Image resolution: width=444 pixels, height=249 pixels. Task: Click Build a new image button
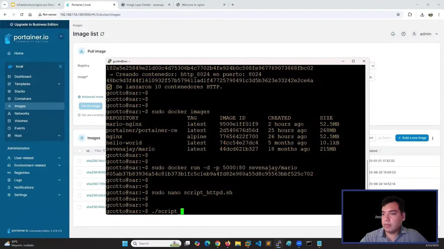412,138
